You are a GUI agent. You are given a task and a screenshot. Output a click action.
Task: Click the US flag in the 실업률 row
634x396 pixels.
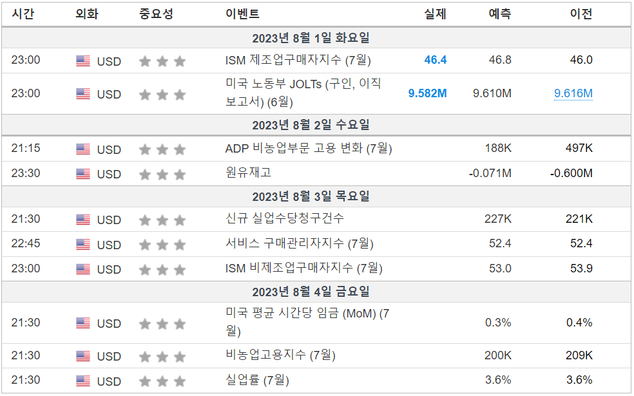(83, 381)
